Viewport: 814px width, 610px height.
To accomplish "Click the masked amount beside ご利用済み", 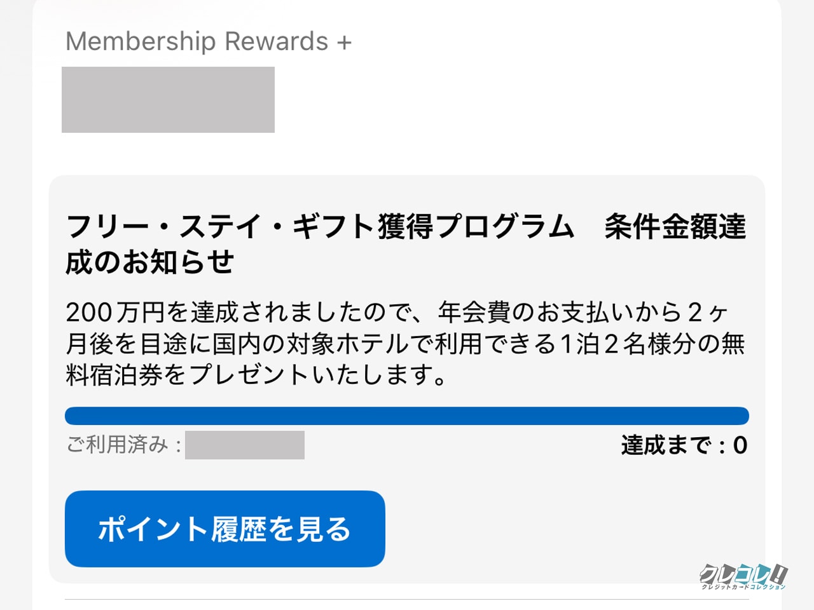I will pyautogui.click(x=244, y=445).
